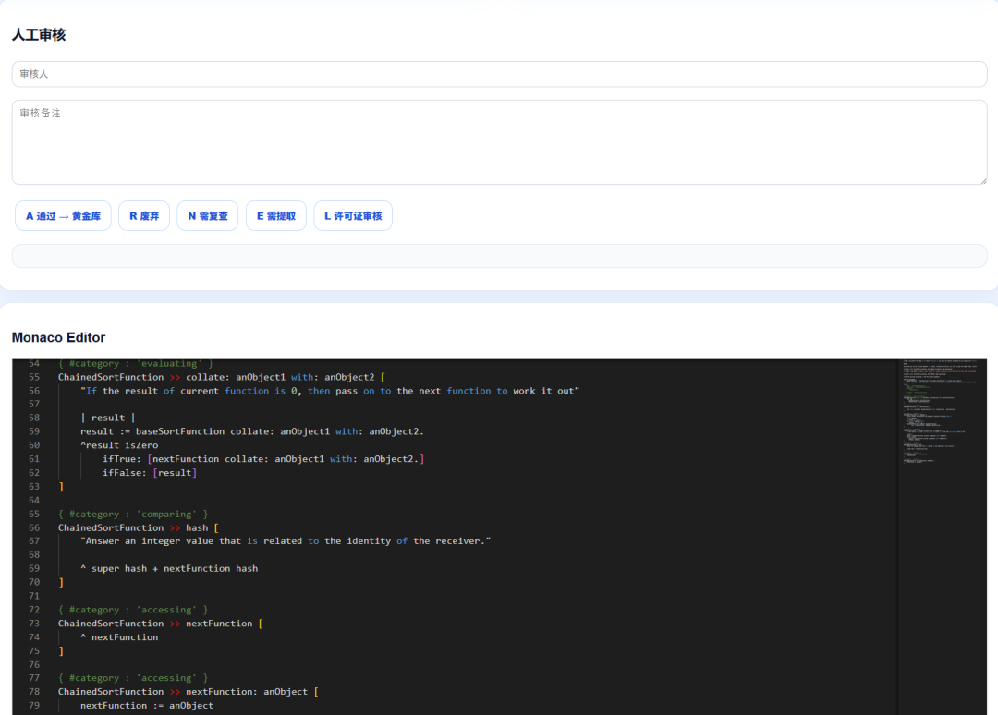Screen dimensions: 998x715
Task: Click the 人工审核 heading
Action: pyautogui.click(x=39, y=34)
